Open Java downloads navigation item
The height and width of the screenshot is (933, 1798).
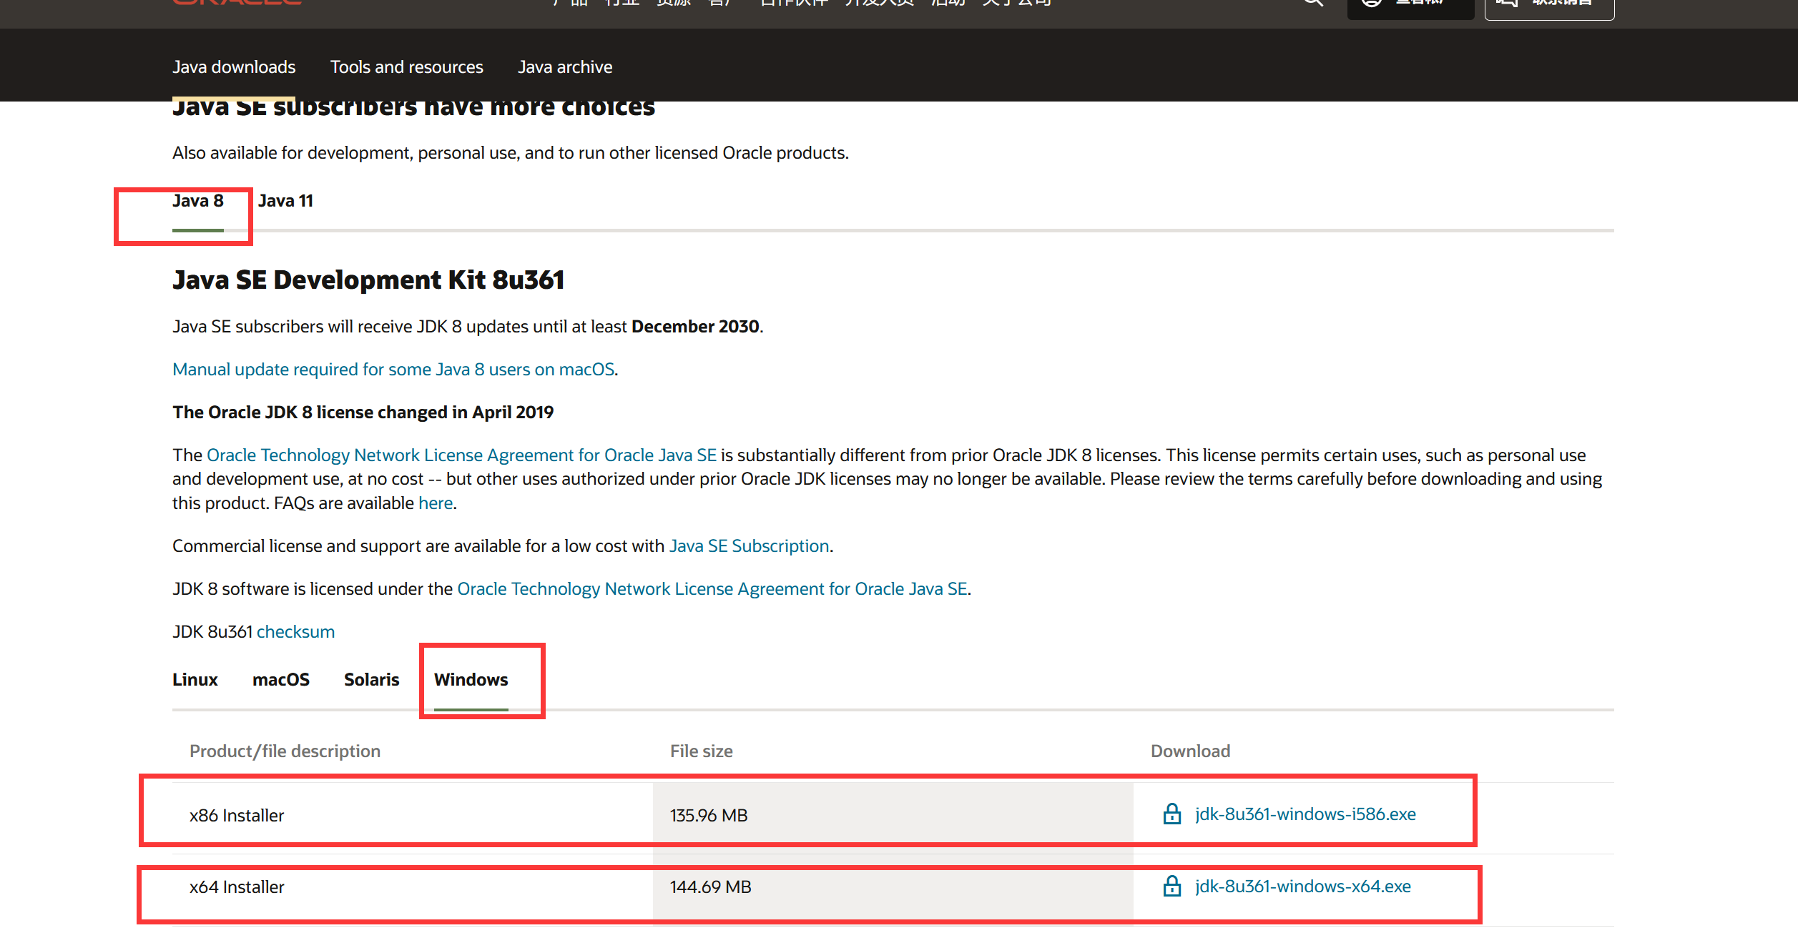click(x=234, y=67)
